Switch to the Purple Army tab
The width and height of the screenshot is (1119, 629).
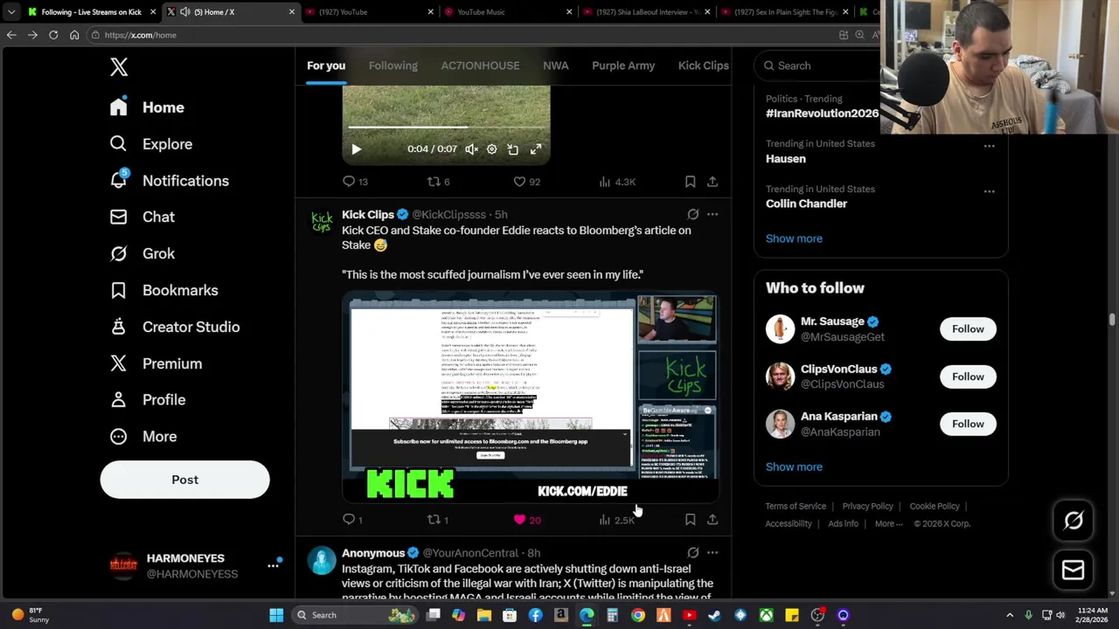[623, 66]
